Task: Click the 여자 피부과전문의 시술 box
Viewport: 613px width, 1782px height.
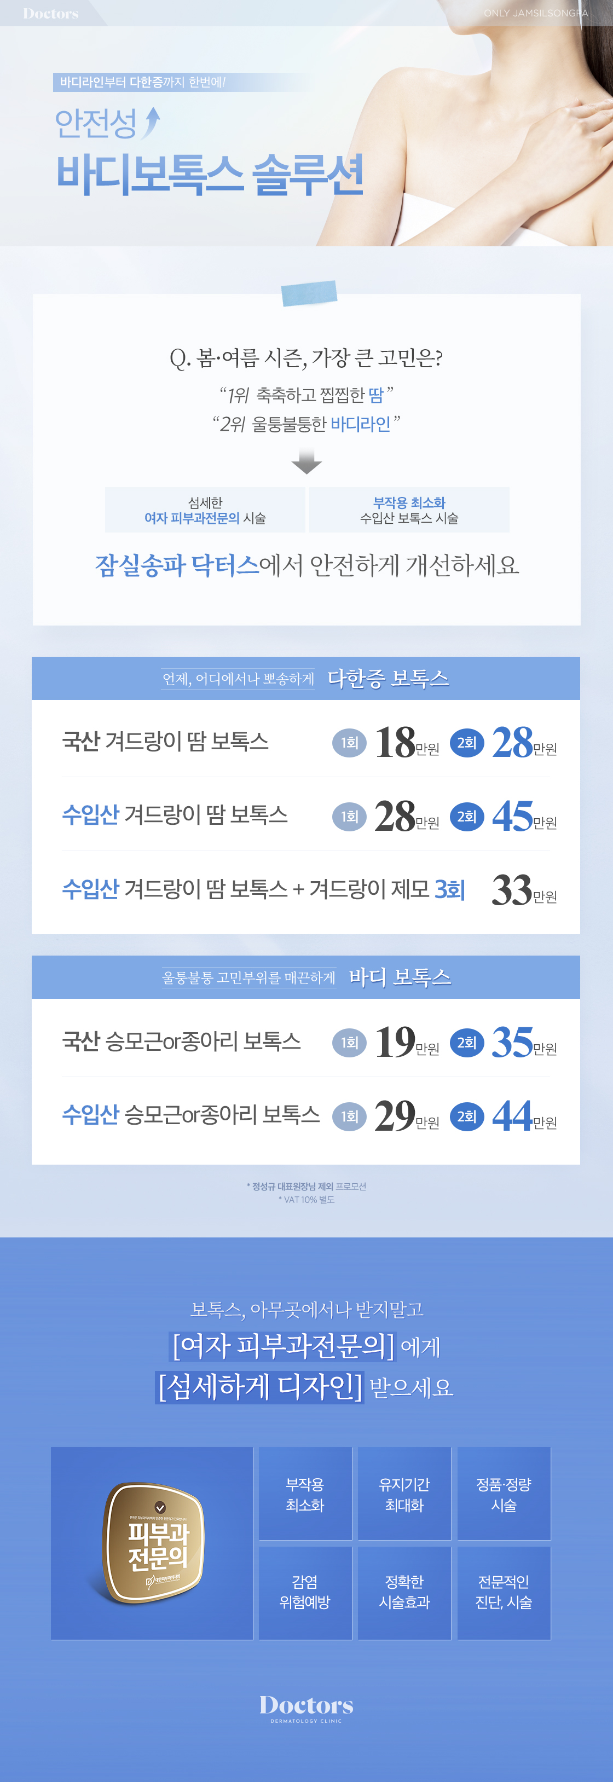Action: click(205, 510)
